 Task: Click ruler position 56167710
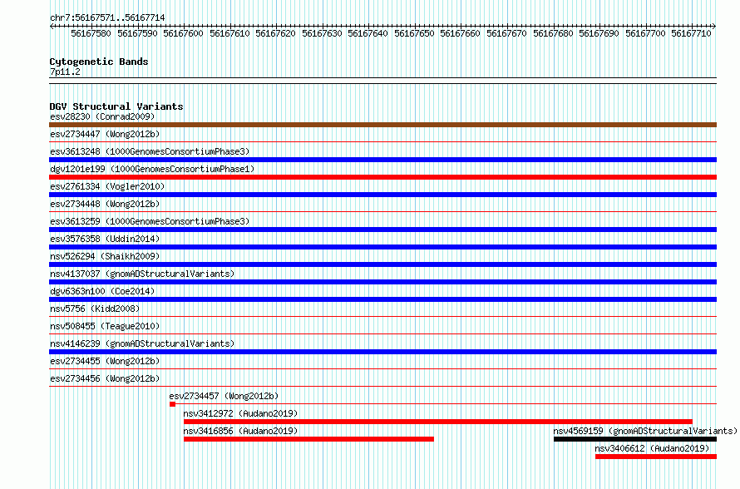[x=692, y=33]
